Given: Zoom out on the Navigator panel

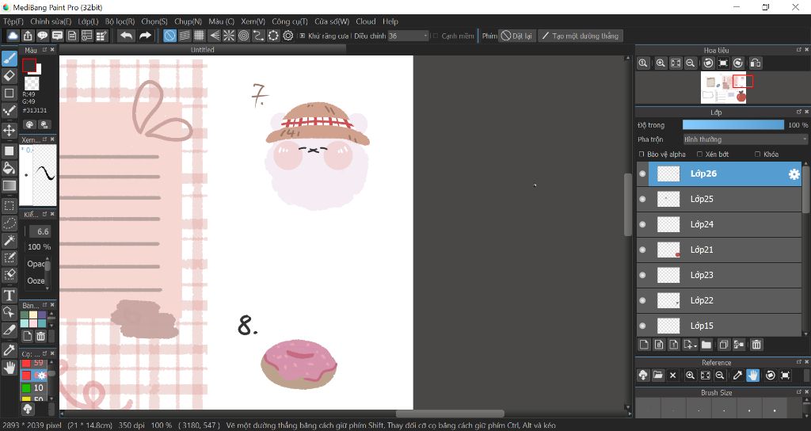Looking at the screenshot, I should tap(690, 63).
